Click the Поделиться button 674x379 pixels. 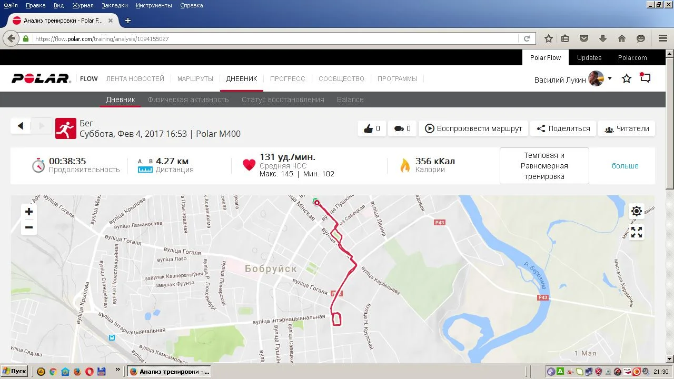[563, 128]
